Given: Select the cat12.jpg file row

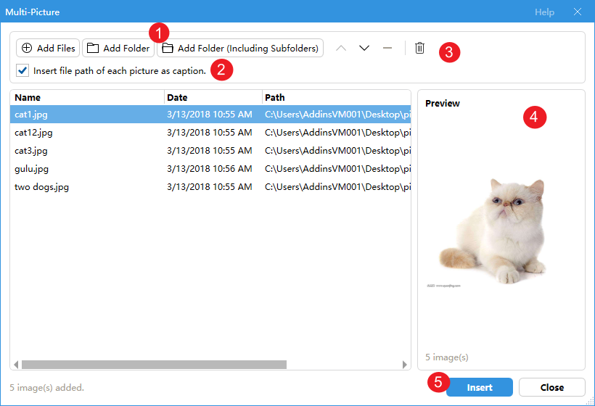Looking at the screenshot, I should pos(210,132).
